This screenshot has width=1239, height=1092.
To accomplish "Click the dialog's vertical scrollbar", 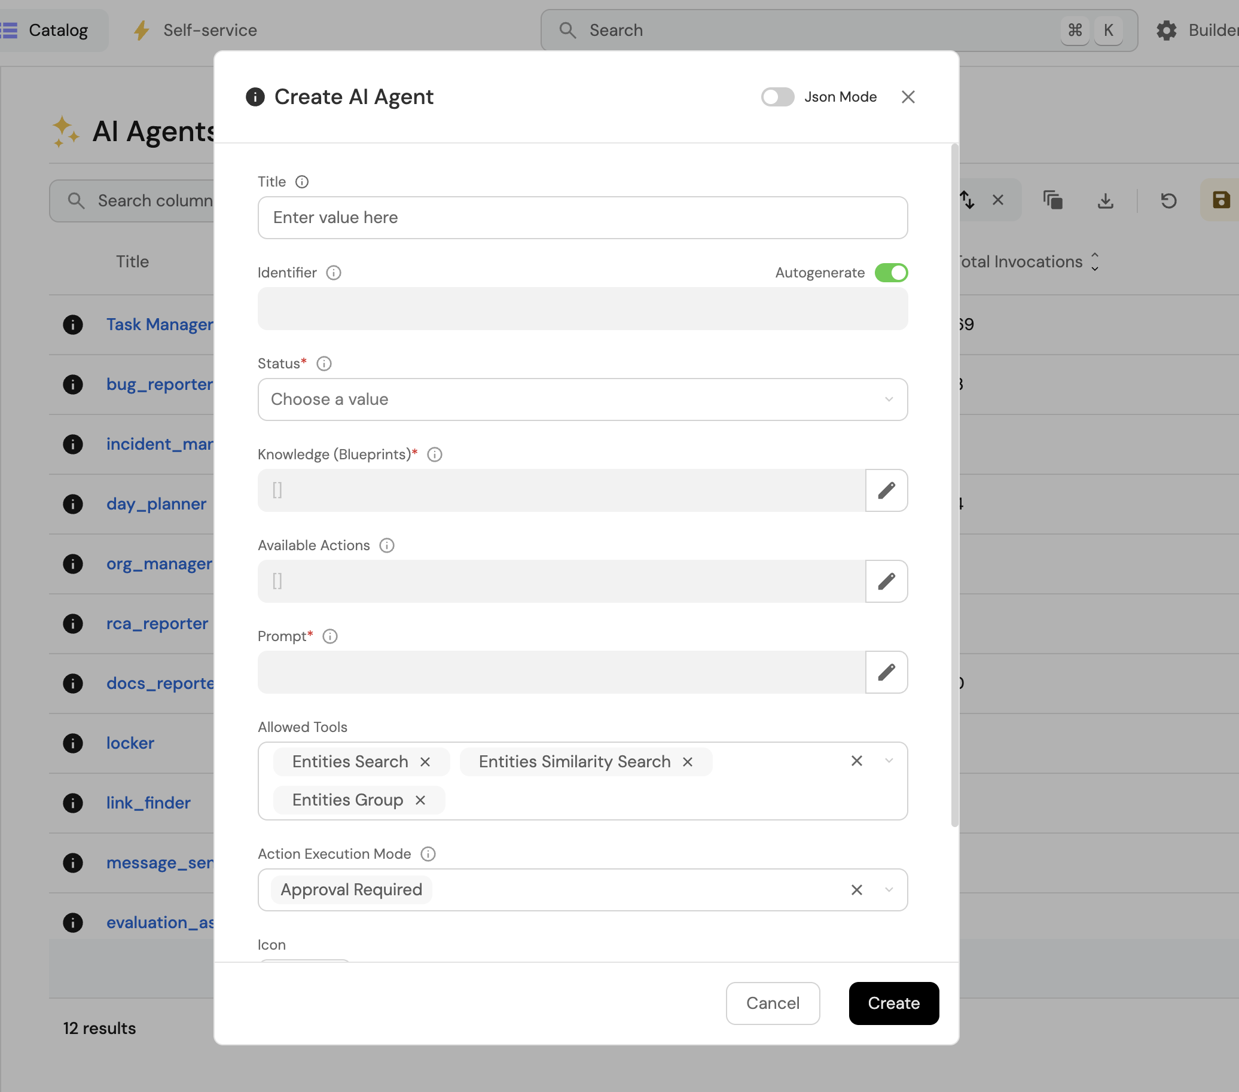I will click(x=954, y=485).
